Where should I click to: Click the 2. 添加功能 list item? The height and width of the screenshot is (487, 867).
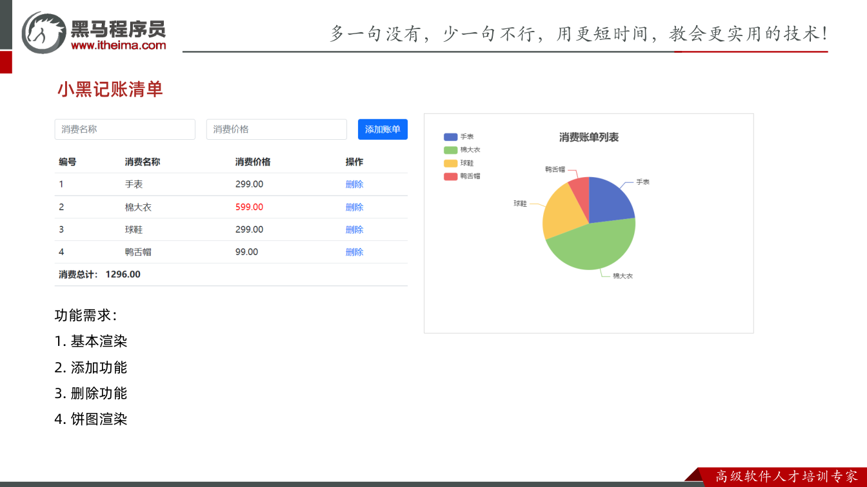[91, 367]
